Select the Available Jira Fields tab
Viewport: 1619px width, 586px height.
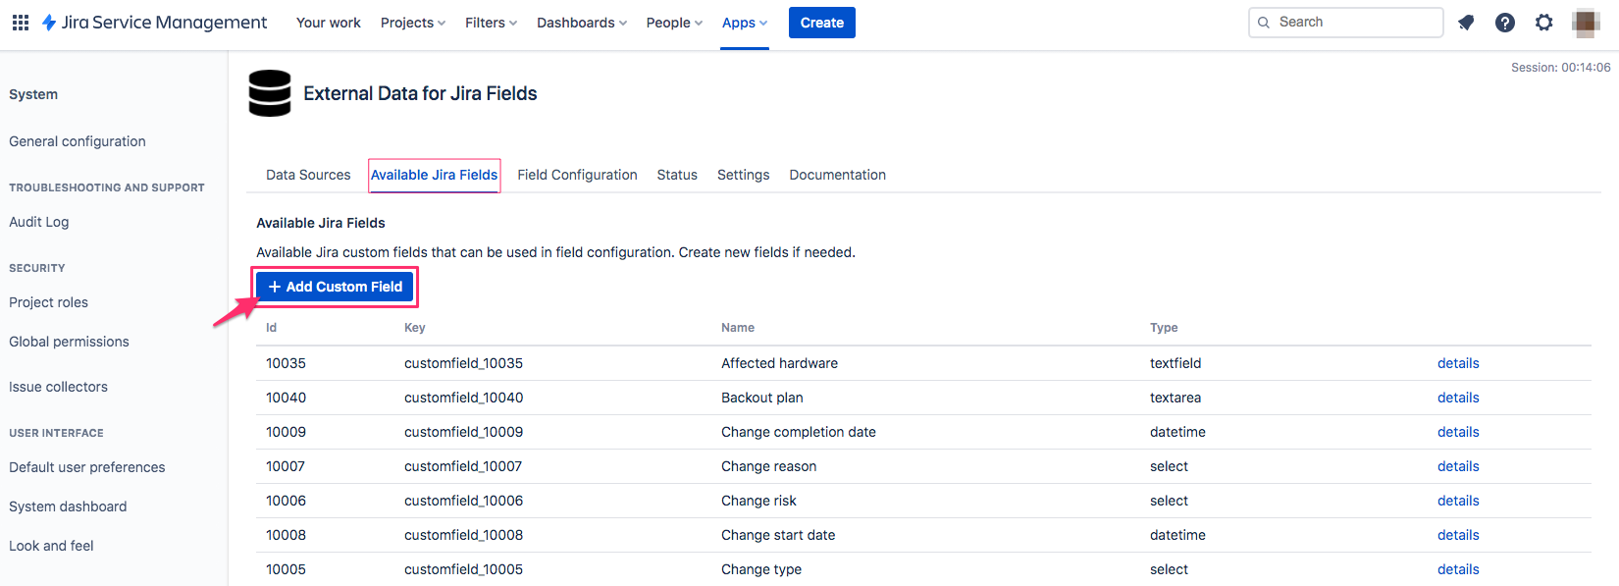[434, 175]
